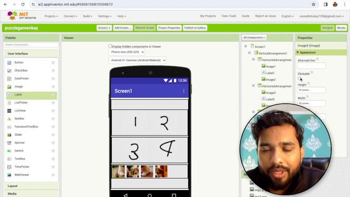Open the Android 5+ Devices theme dropdown
Viewport: 350px width, 197px height.
tap(137, 60)
